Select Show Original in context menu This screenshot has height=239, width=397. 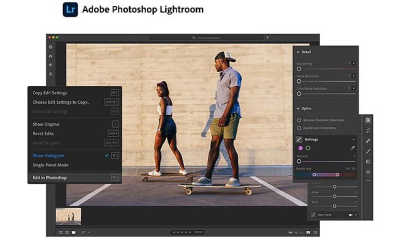[x=74, y=125]
